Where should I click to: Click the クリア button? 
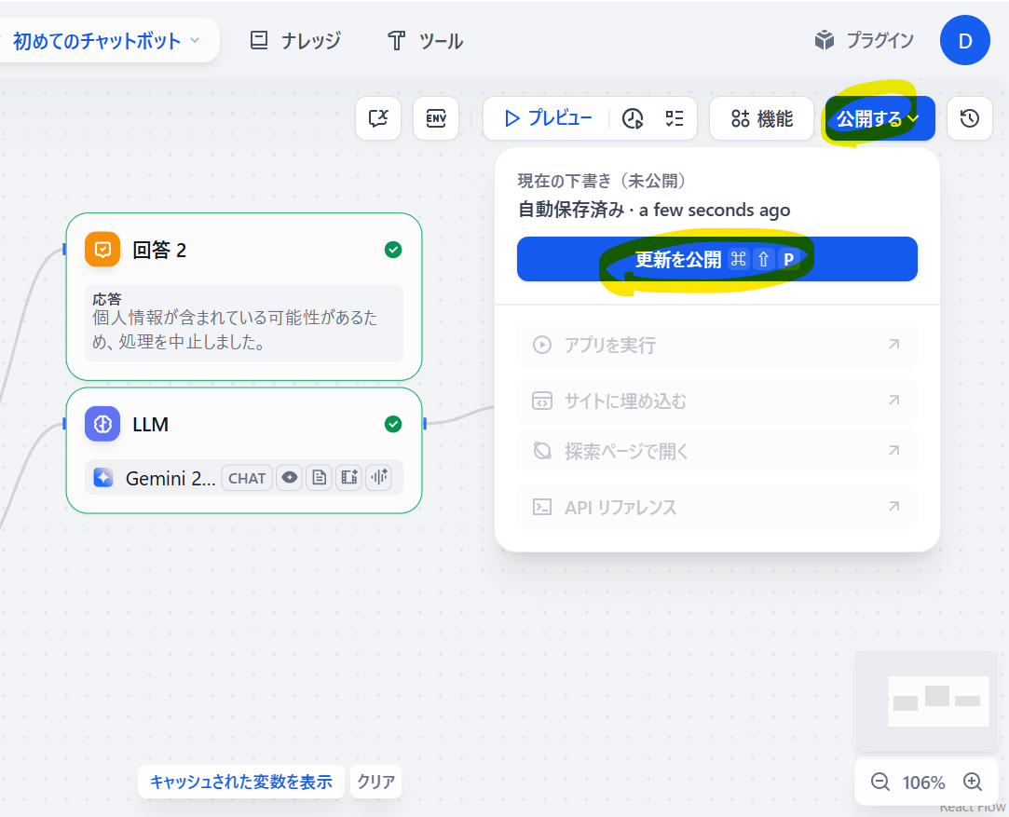(375, 782)
